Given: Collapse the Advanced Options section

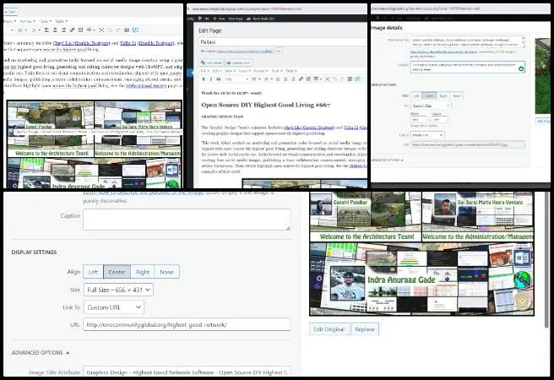Looking at the screenshot, I should (x=41, y=352).
